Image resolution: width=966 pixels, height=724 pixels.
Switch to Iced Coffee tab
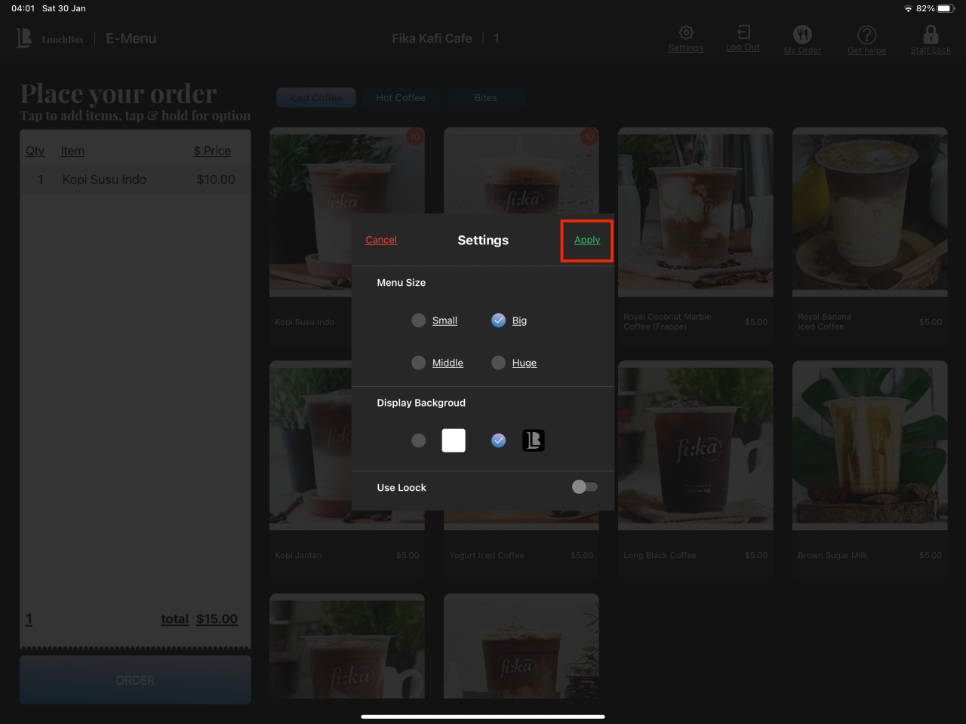coord(316,97)
